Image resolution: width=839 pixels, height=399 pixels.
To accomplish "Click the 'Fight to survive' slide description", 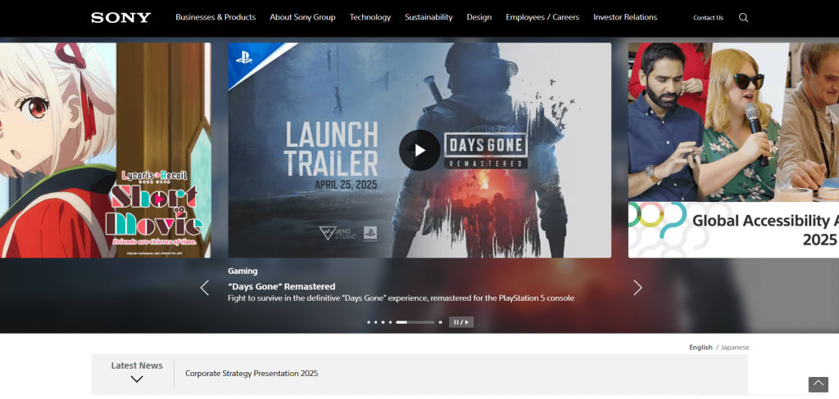I will coord(401,298).
